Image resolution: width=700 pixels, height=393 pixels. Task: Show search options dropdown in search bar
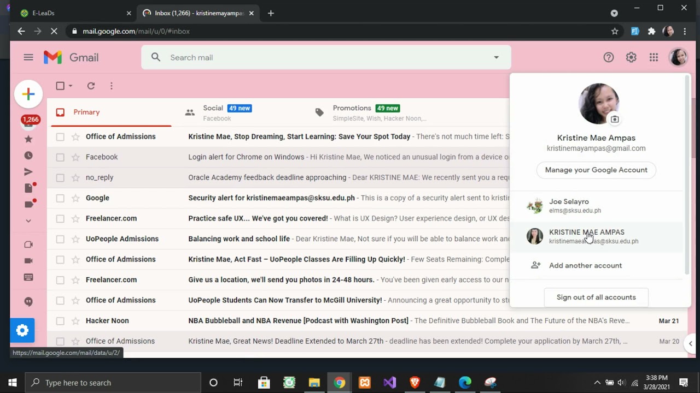pos(496,57)
